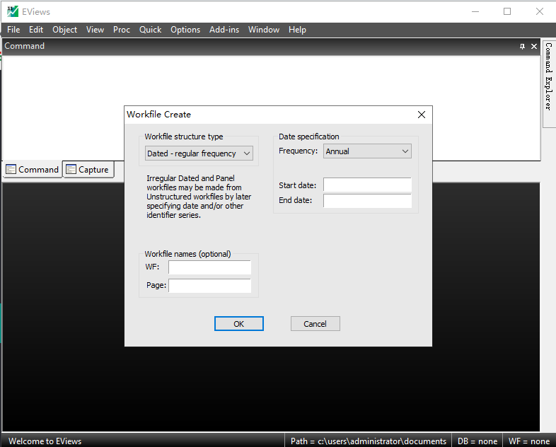Open the File menu
The width and height of the screenshot is (556, 447).
(13, 30)
